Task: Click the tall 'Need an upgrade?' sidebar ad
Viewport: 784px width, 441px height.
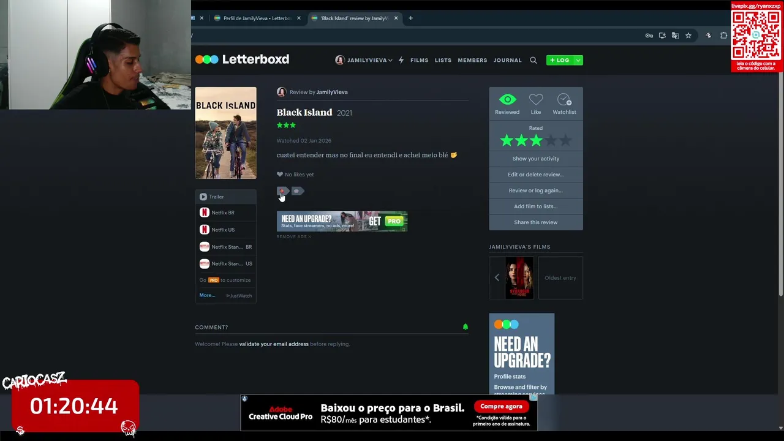Action: click(x=522, y=354)
